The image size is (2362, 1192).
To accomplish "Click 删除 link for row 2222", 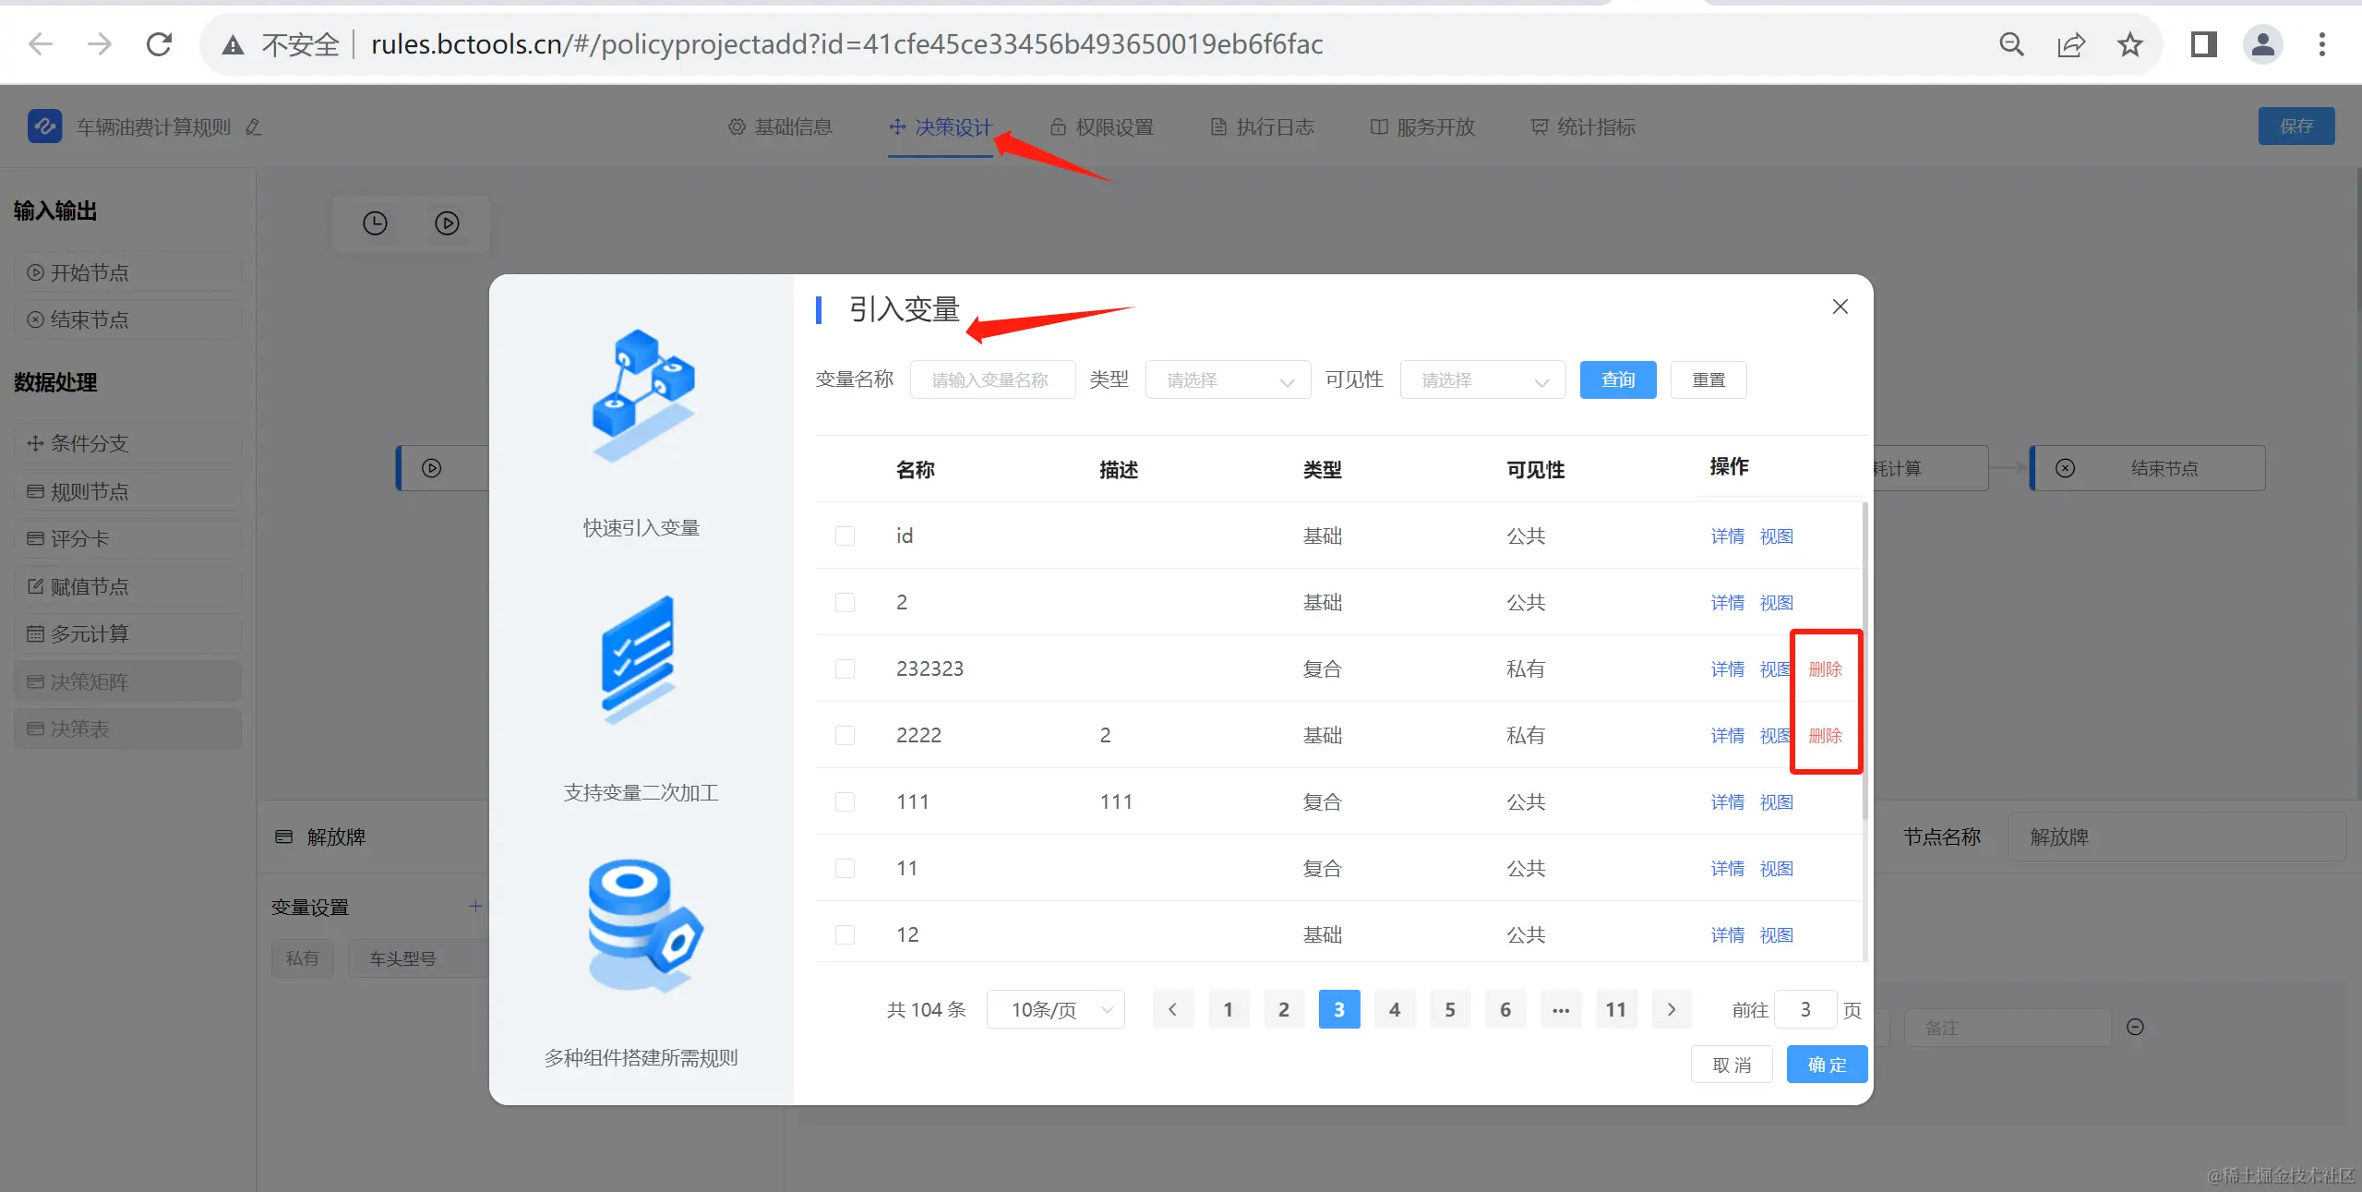I will [x=1825, y=736].
